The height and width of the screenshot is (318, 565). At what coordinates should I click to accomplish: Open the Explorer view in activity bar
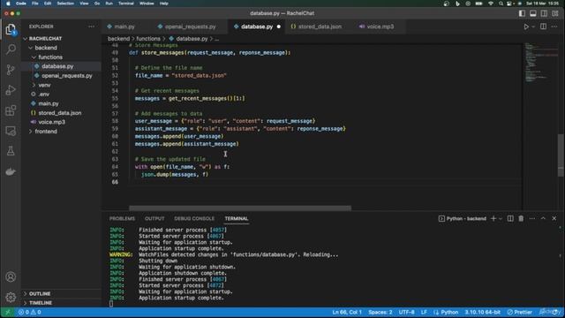[11, 29]
